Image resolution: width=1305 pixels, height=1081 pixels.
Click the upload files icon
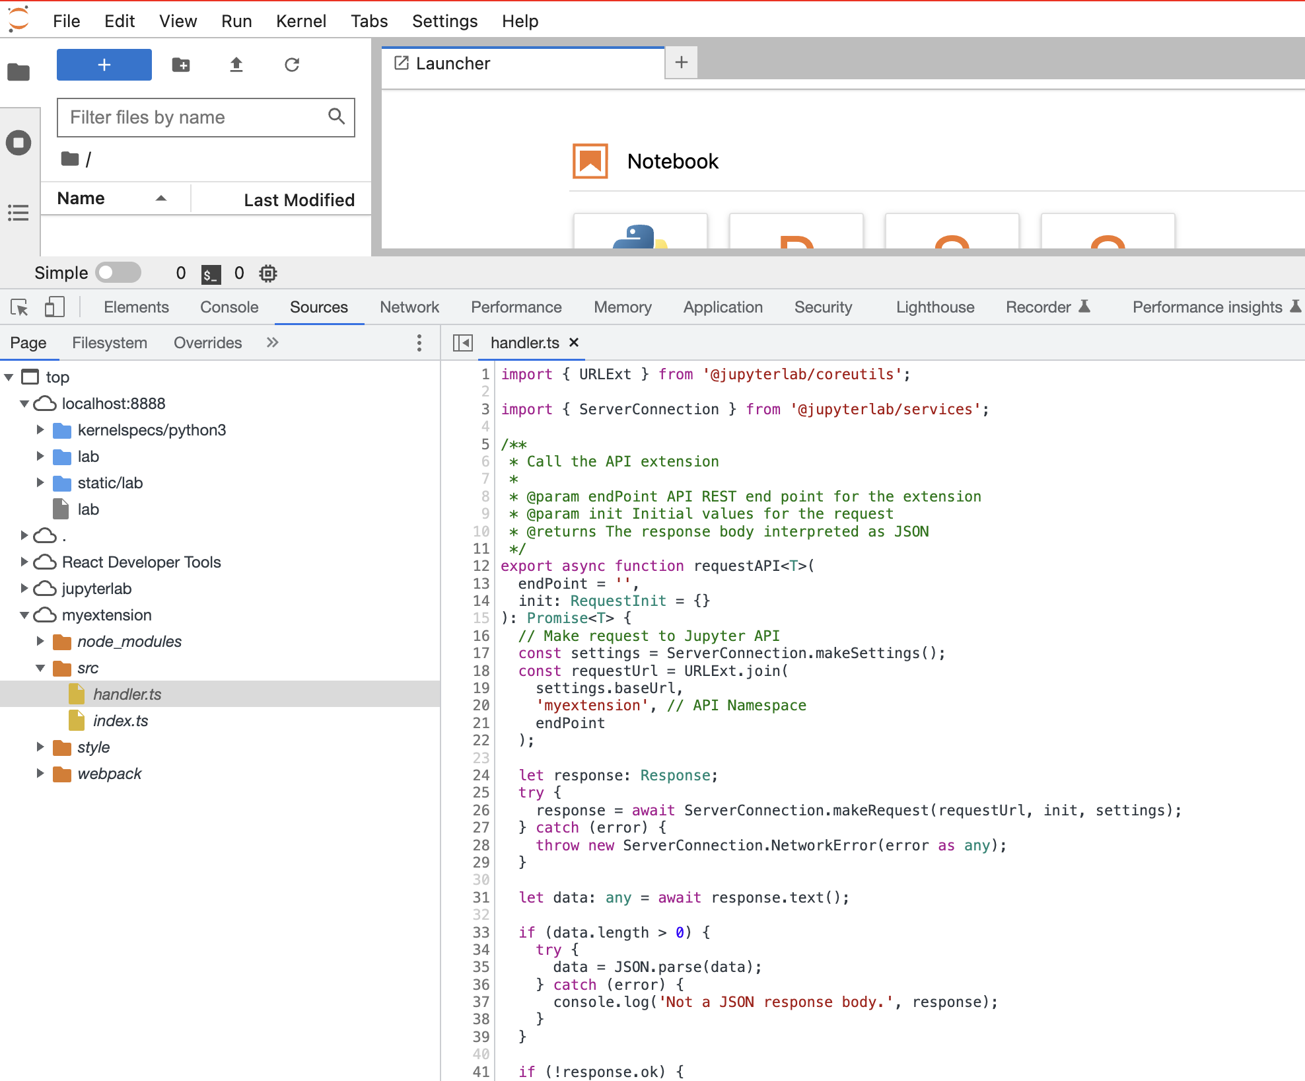click(236, 64)
